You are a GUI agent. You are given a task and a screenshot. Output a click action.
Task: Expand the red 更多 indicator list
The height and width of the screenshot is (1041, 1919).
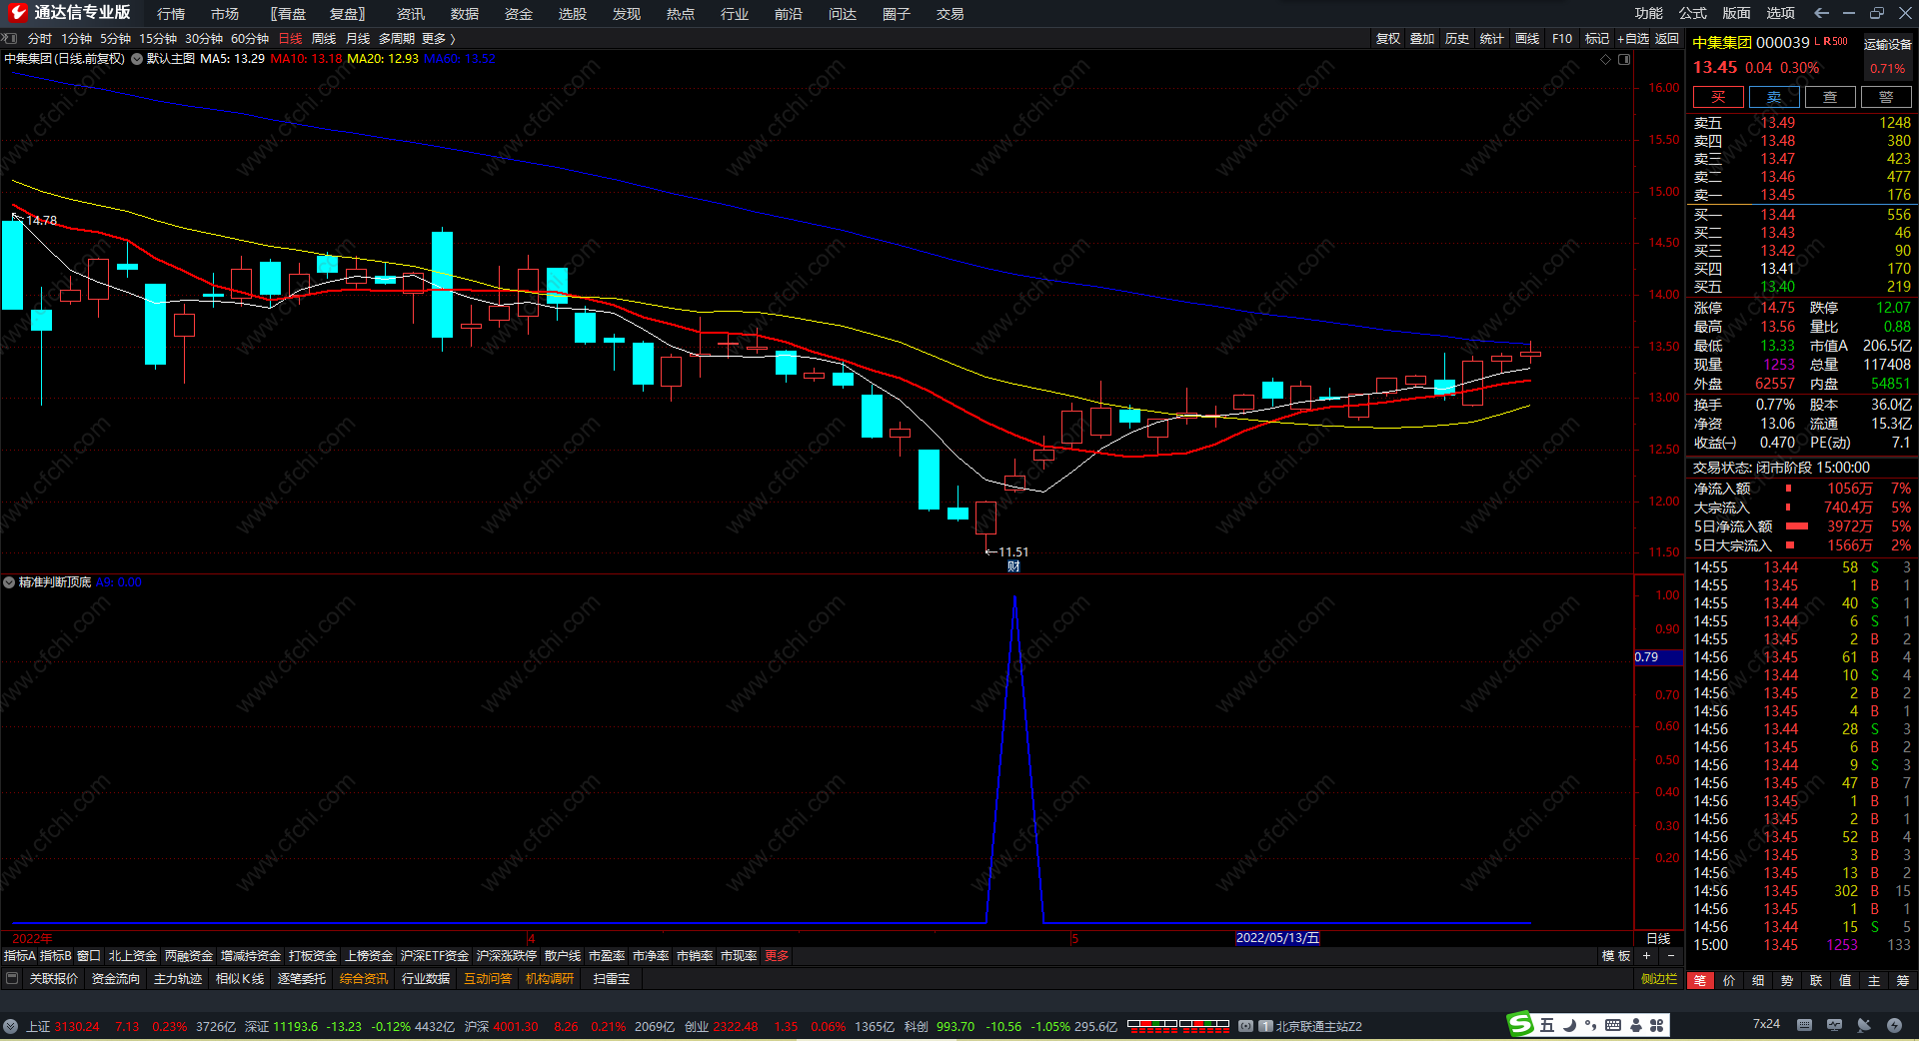[777, 956]
